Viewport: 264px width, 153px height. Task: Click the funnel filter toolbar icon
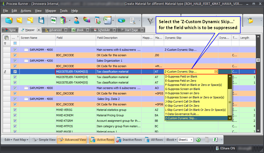click(x=150, y=20)
